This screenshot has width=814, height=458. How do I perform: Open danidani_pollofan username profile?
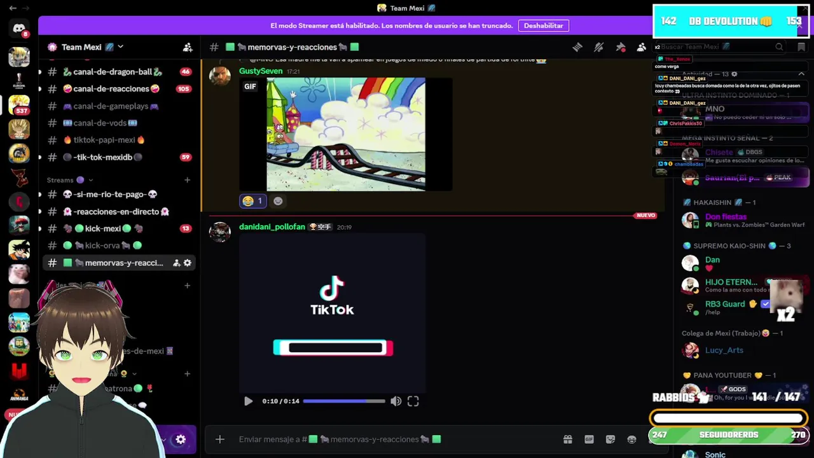coord(272,227)
